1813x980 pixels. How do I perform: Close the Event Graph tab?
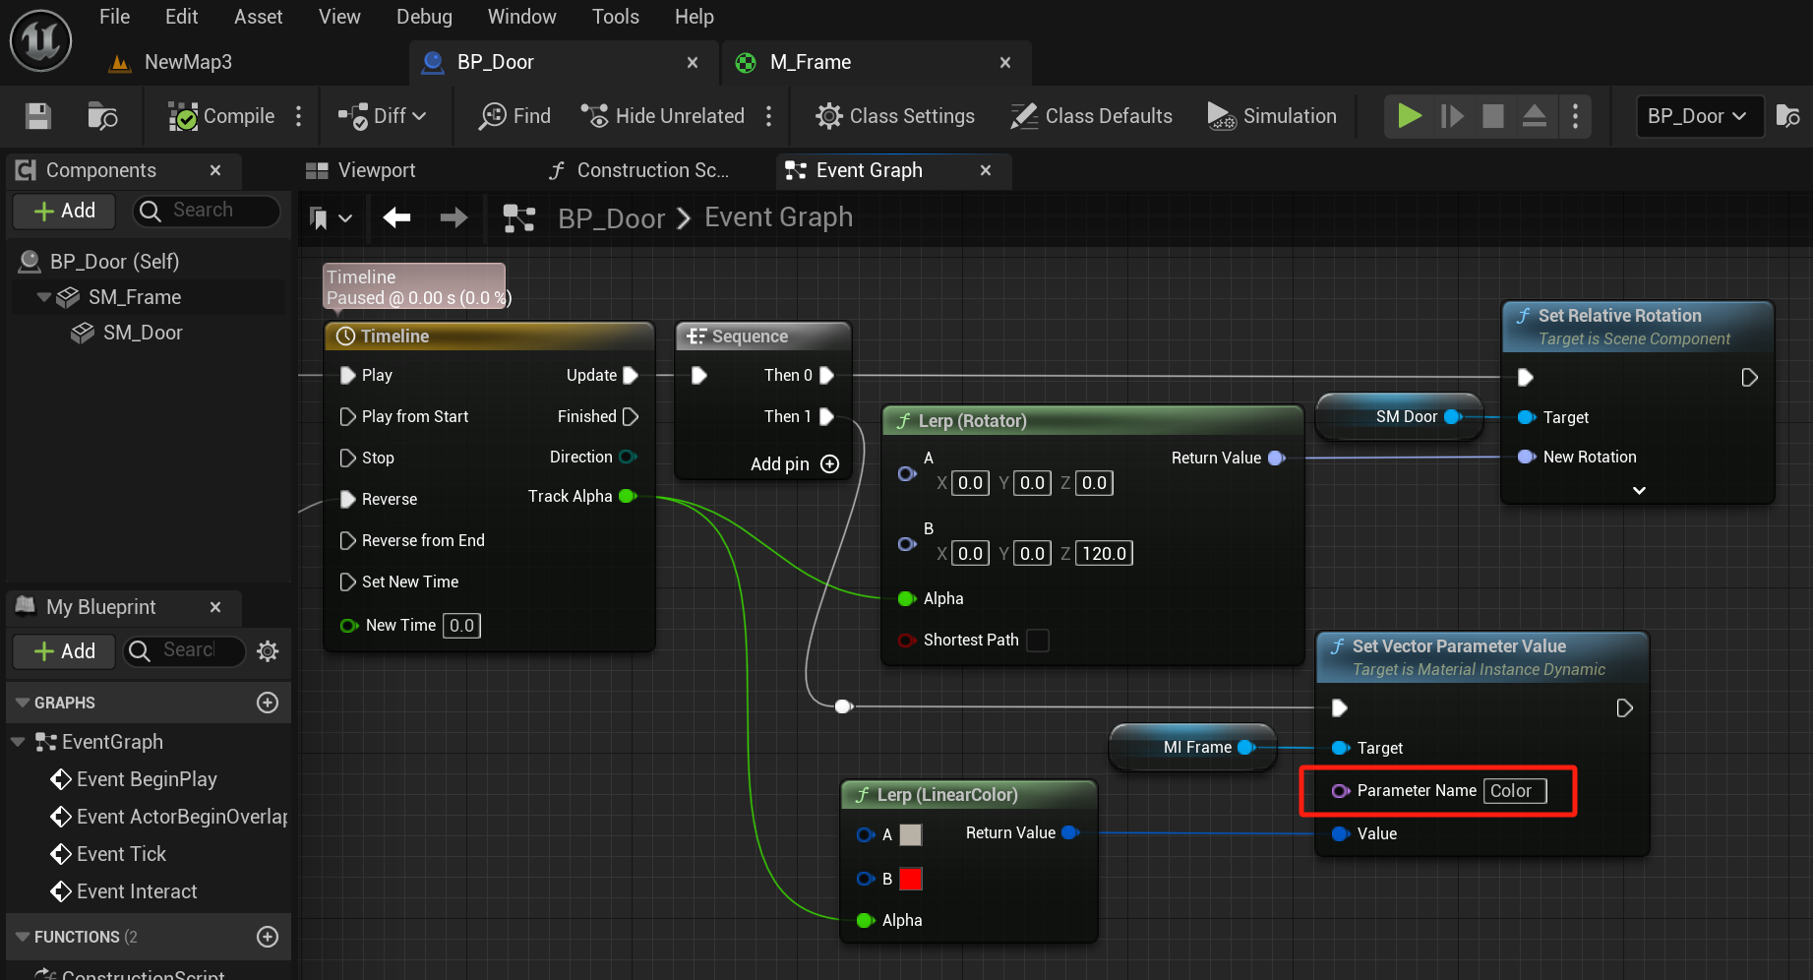(986, 170)
